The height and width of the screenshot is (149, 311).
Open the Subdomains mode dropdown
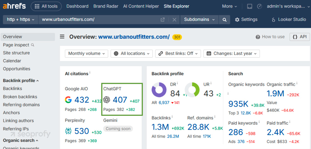[199, 20]
